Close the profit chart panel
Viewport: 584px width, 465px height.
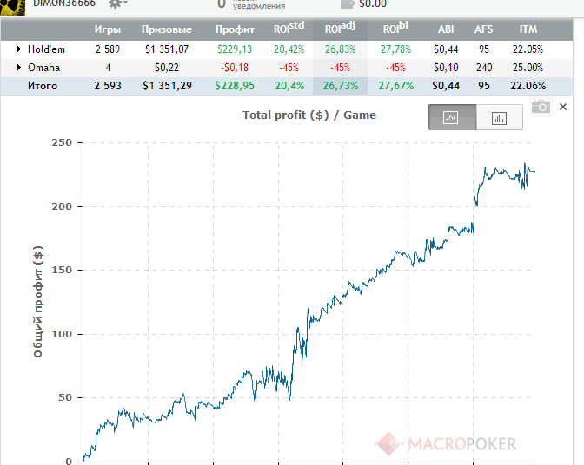tap(563, 107)
